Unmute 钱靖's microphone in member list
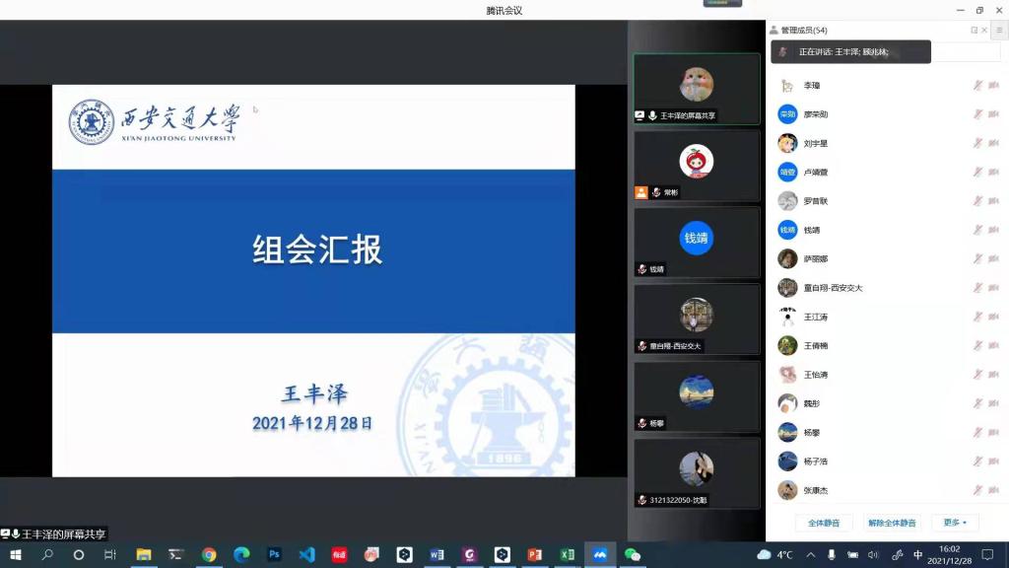 click(977, 230)
